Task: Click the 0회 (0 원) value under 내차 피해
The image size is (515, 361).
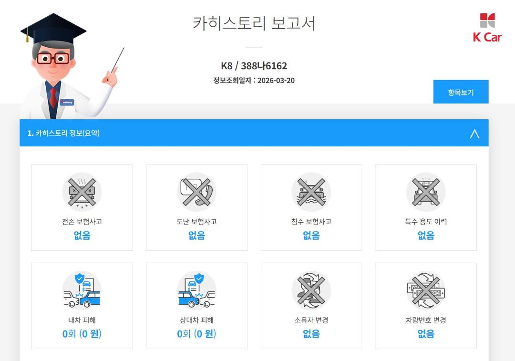Action: (82, 334)
